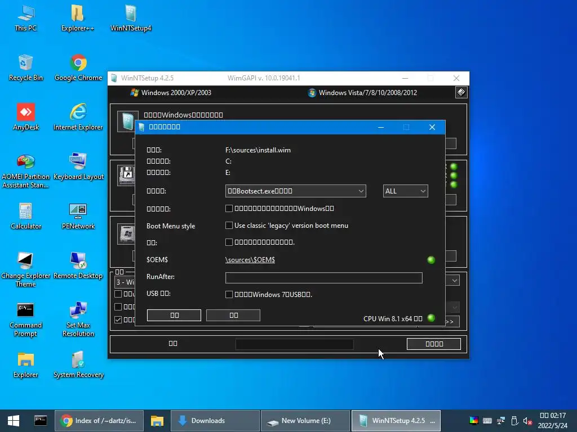
Task: Launch System Recovery desktop icon
Action: point(78,366)
